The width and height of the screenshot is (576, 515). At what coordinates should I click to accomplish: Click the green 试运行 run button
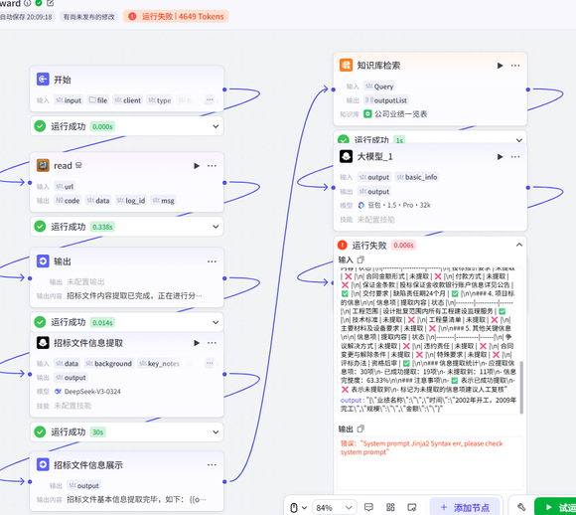(x=556, y=507)
